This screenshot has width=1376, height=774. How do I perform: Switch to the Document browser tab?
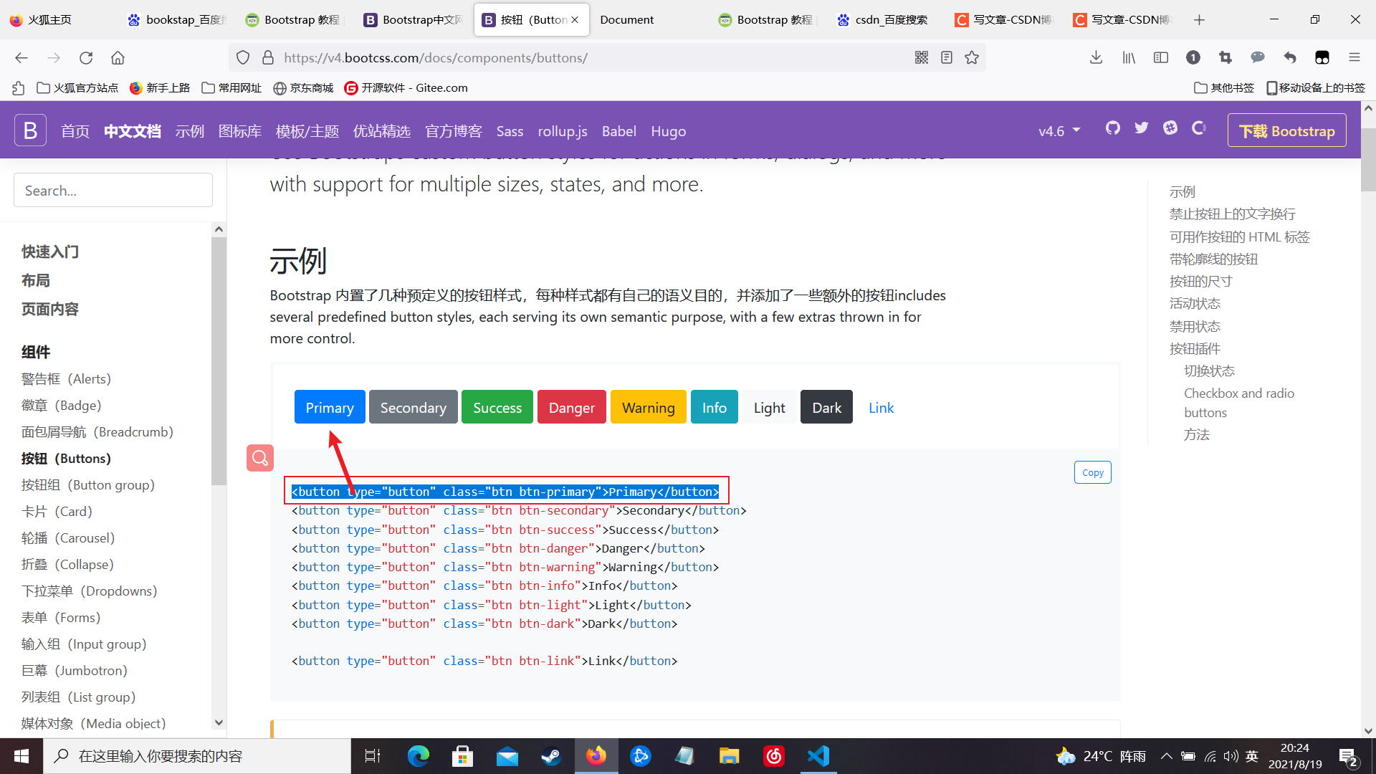pyautogui.click(x=627, y=19)
